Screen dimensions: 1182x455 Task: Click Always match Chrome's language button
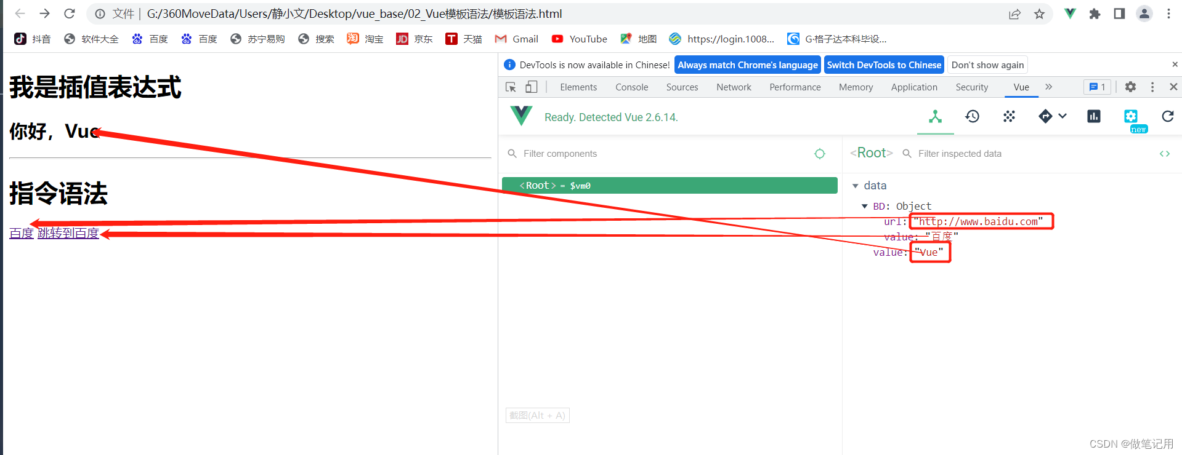[748, 65]
